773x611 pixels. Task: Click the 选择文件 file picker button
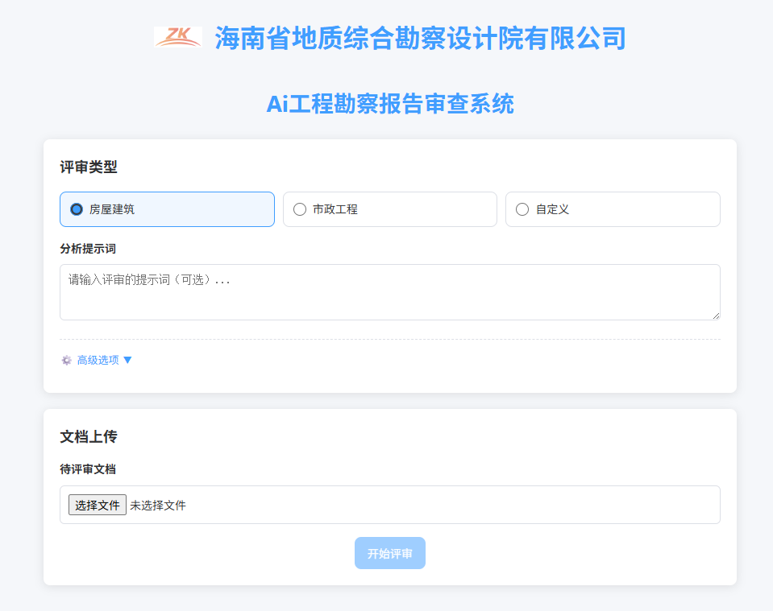coord(97,505)
